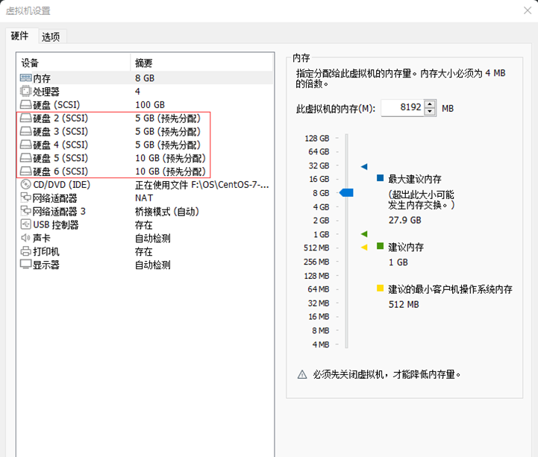This screenshot has height=457, width=538.
Task: Select the CD/DVD (IDE) disc icon
Action: (x=25, y=184)
